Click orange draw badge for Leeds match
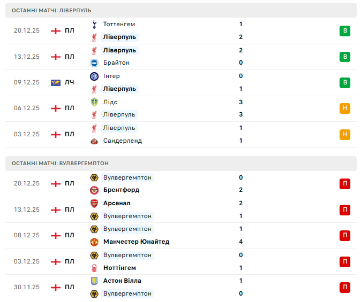 point(345,109)
